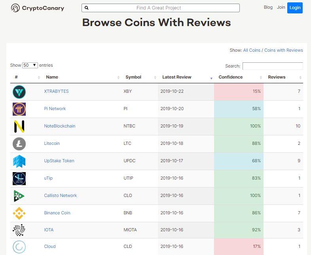This screenshot has width=311, height=255.
Task: Click the magnifier icon in search bar
Action: [x=87, y=8]
